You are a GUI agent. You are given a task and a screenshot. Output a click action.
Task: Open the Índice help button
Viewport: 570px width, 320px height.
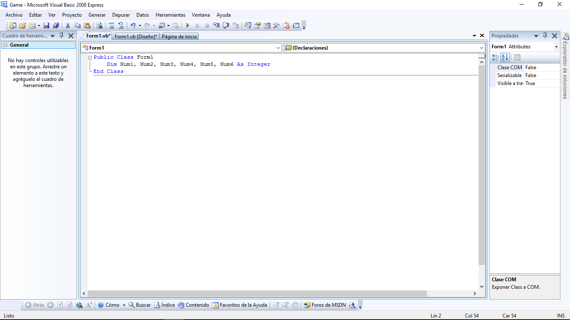164,305
